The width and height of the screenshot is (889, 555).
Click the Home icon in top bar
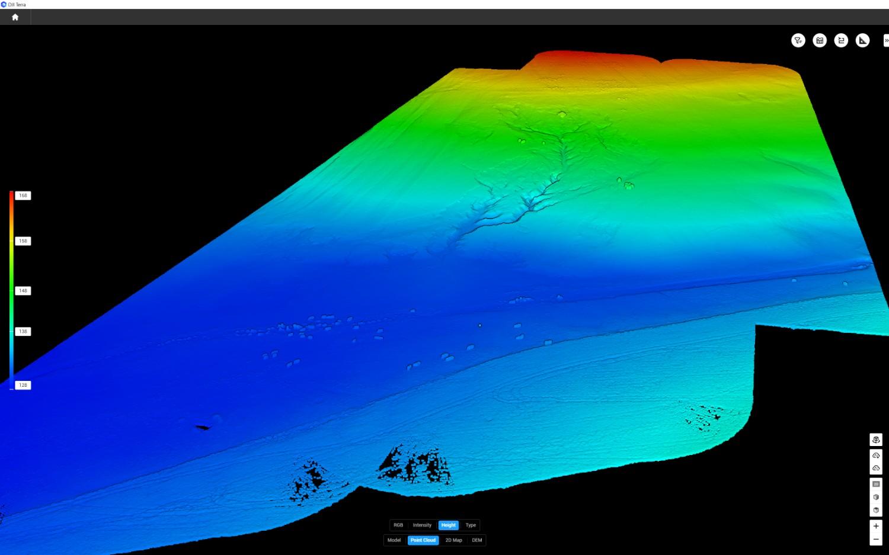point(15,17)
